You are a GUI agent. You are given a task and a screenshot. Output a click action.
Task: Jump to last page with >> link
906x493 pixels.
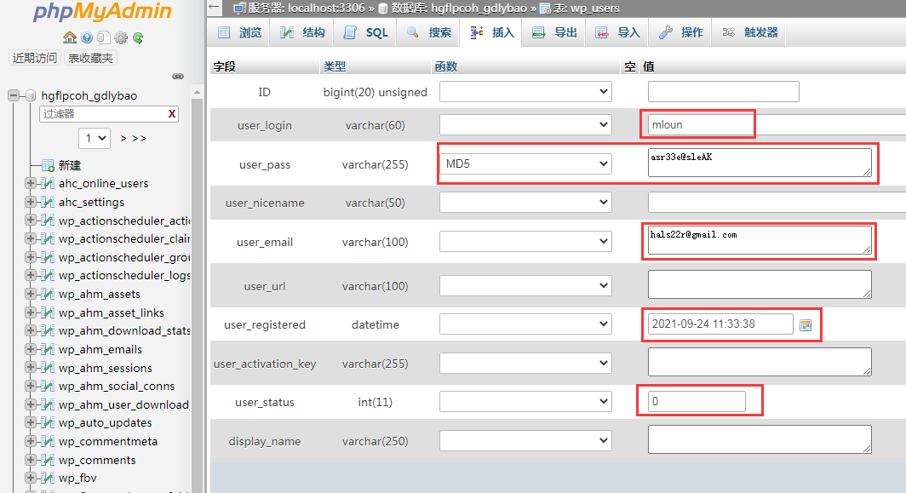(x=139, y=138)
